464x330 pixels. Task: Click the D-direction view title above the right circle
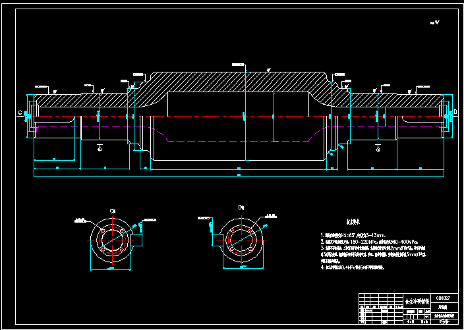pos(241,207)
